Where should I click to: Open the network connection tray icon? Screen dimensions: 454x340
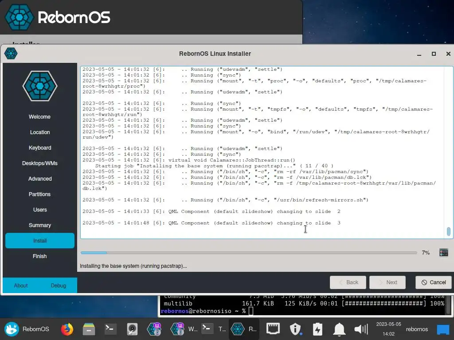273,329
